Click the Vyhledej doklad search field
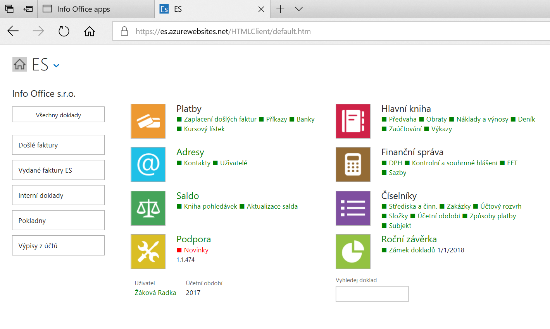Viewport: 550px width, 329px height. pyautogui.click(x=372, y=294)
